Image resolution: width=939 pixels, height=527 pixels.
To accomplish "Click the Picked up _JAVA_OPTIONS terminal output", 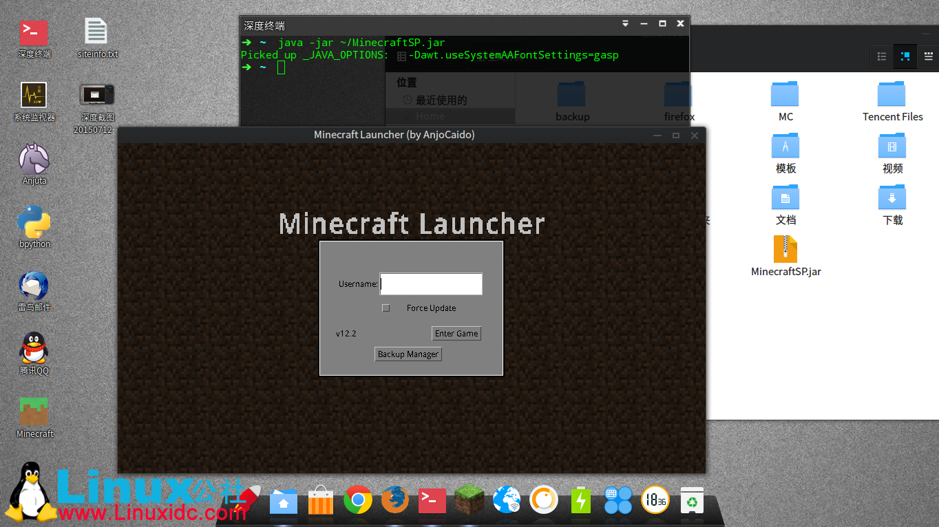I will [x=430, y=55].
